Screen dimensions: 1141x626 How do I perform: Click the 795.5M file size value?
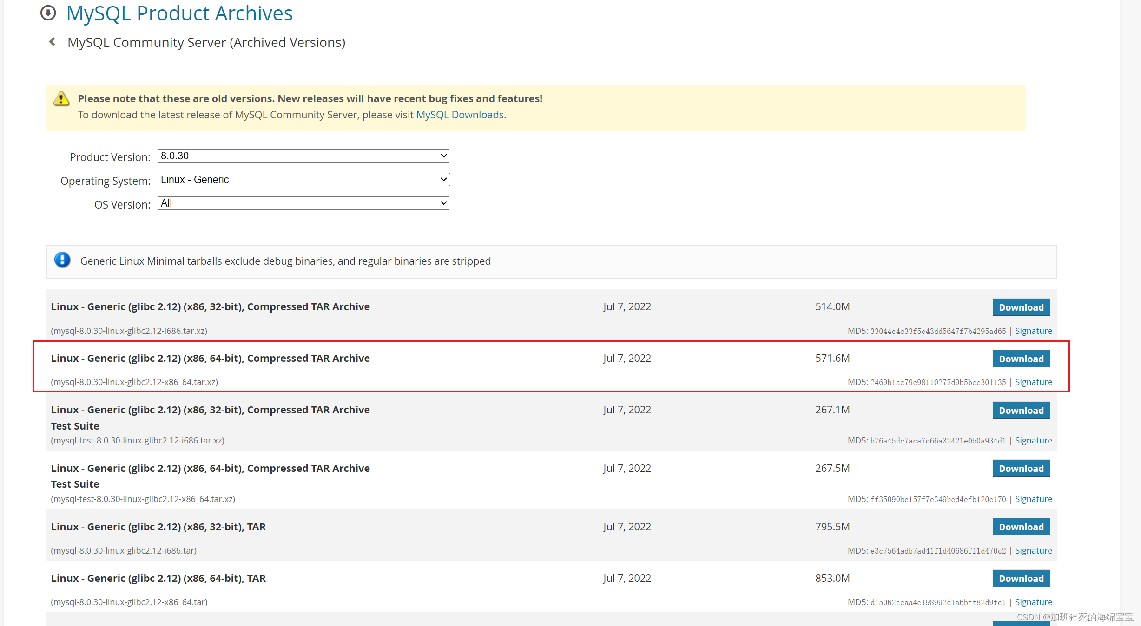click(x=832, y=527)
